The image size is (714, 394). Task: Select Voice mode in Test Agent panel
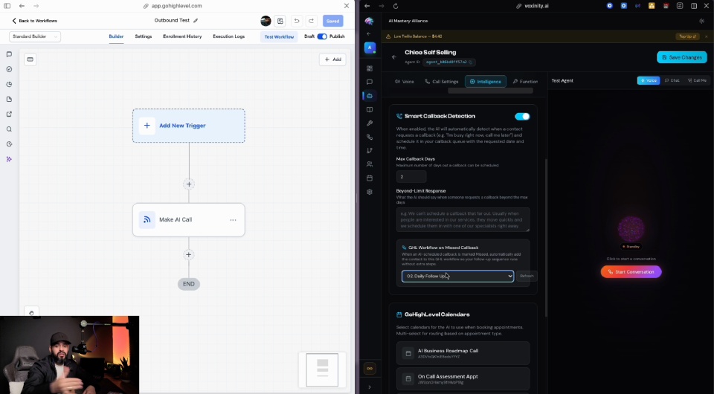(x=649, y=80)
